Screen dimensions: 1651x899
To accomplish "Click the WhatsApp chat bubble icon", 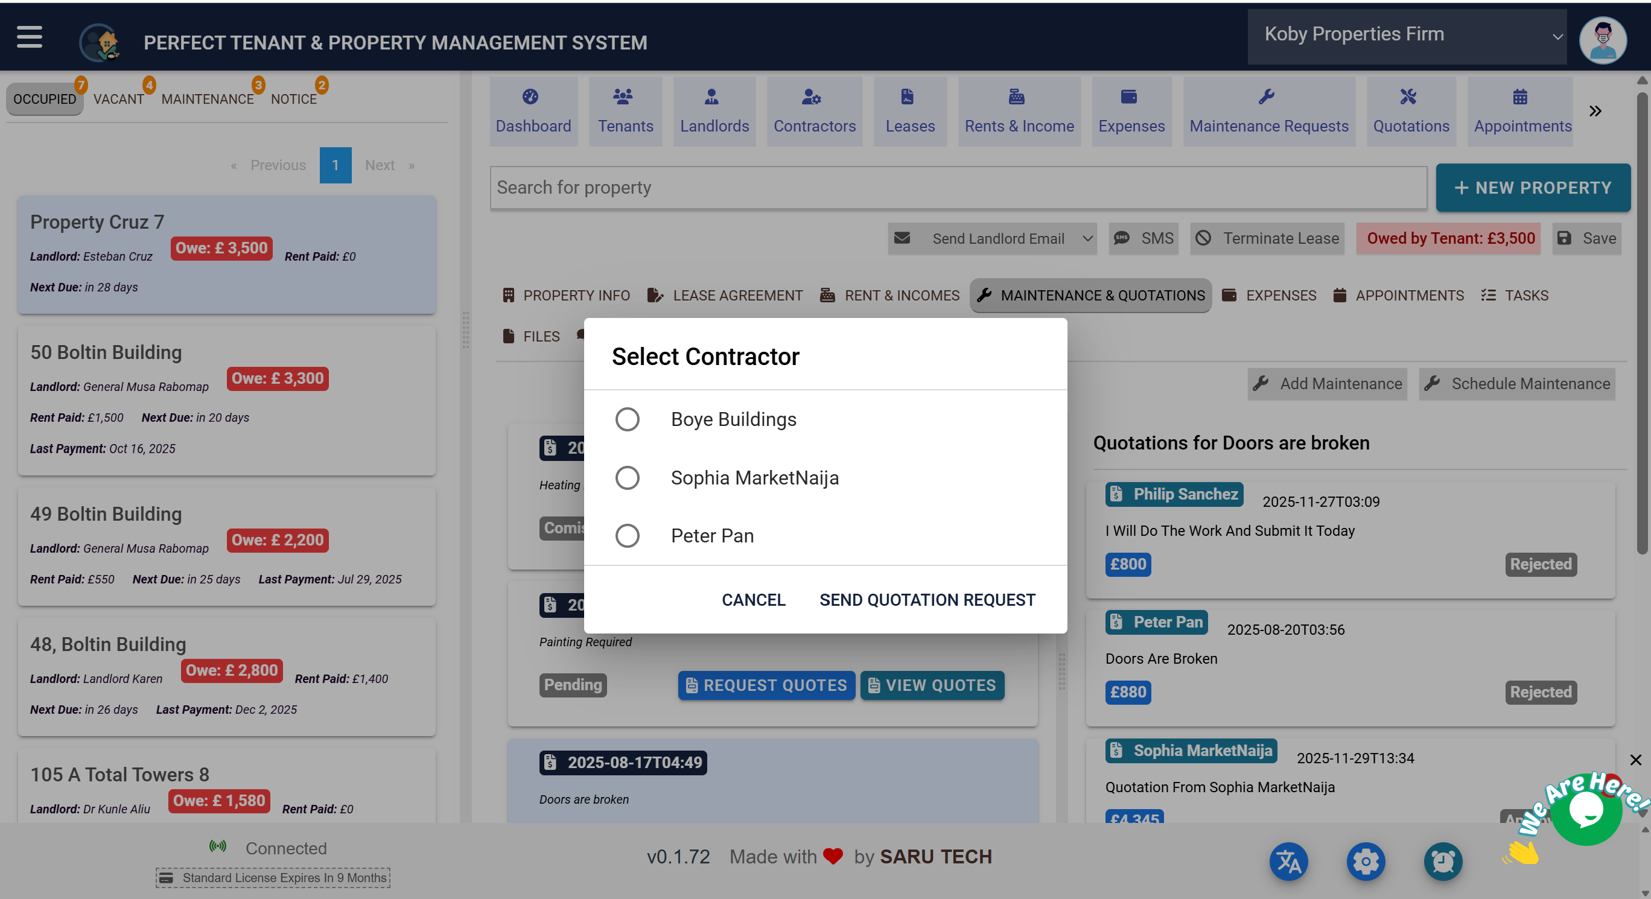I will point(1586,810).
